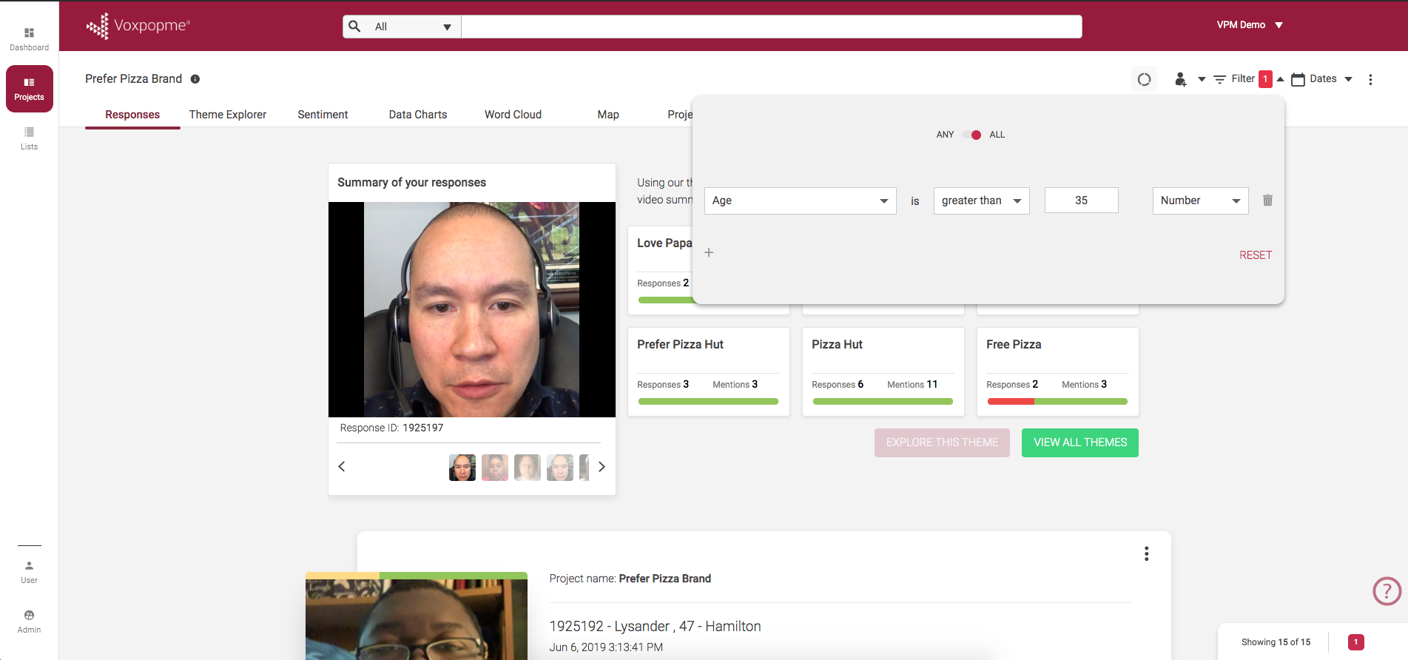Click the main search input field
The height and width of the screenshot is (660, 1408).
coord(772,27)
